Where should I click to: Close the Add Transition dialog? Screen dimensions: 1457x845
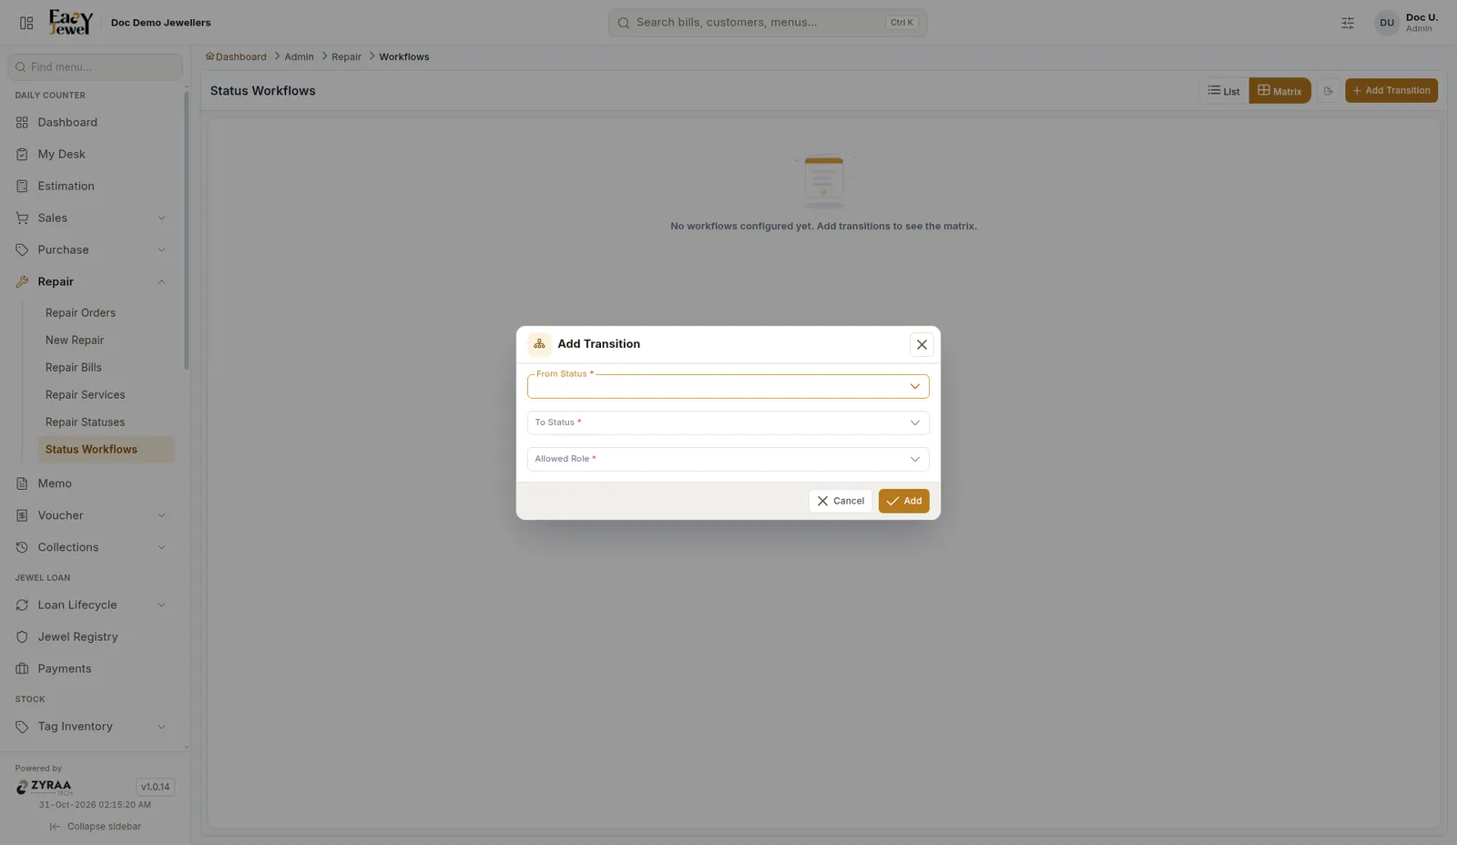[x=922, y=344]
